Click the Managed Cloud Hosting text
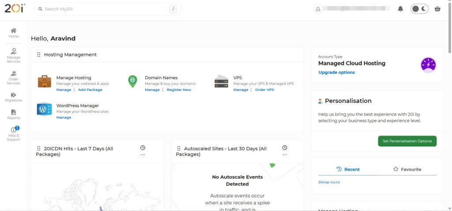This screenshot has width=452, height=211. 352,63
